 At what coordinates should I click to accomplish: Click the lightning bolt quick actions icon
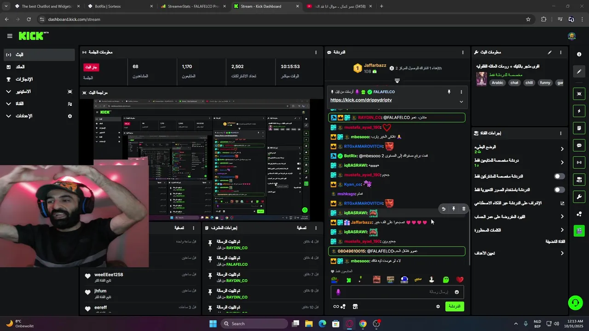579,111
